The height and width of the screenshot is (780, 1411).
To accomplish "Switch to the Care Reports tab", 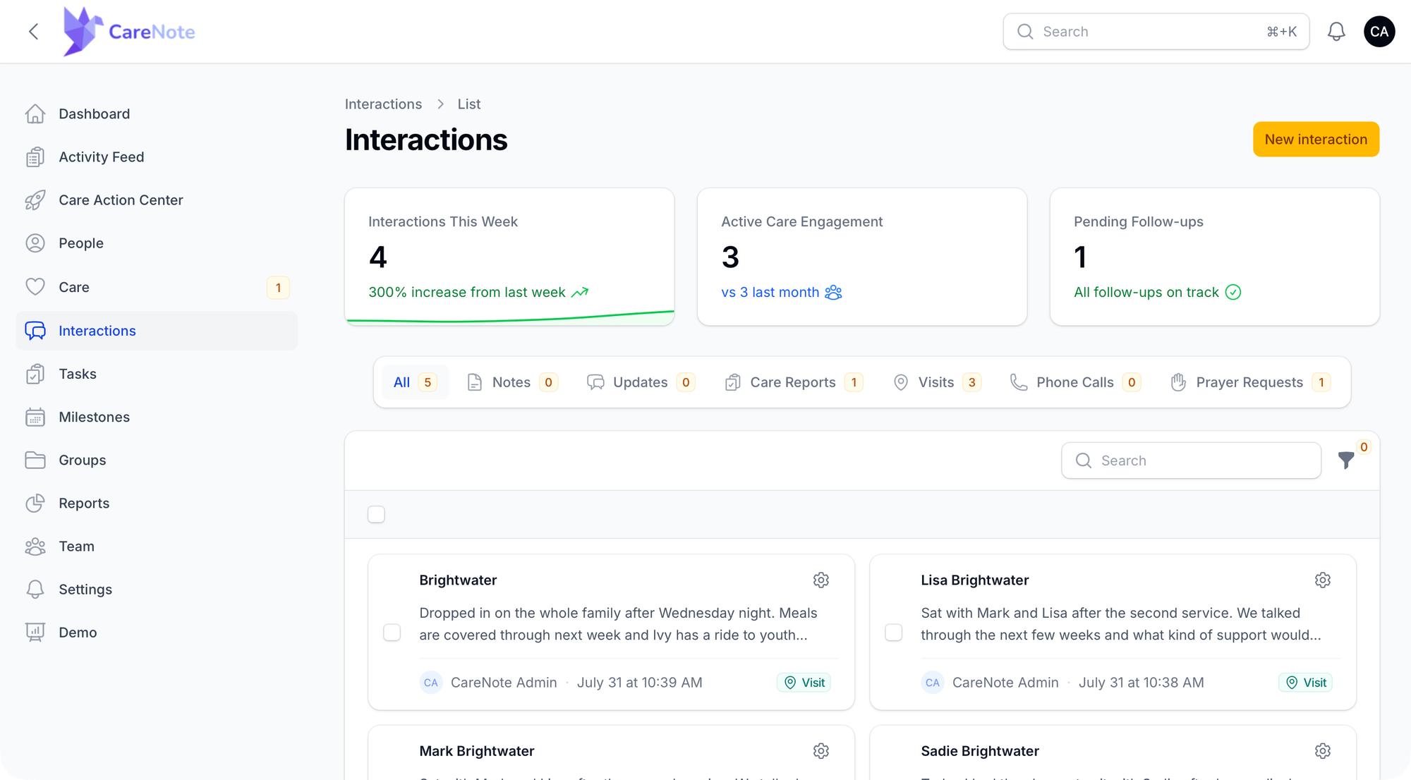I will [794, 382].
